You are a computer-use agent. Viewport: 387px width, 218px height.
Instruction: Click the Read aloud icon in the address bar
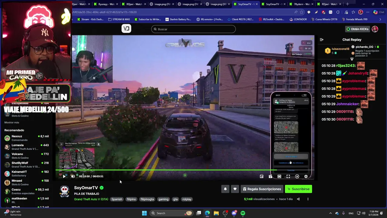tap(296, 12)
